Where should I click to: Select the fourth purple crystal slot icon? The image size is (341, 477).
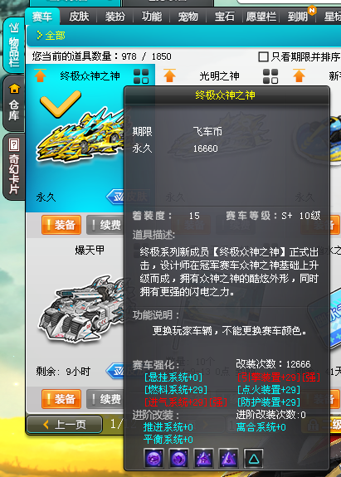[x=228, y=458]
